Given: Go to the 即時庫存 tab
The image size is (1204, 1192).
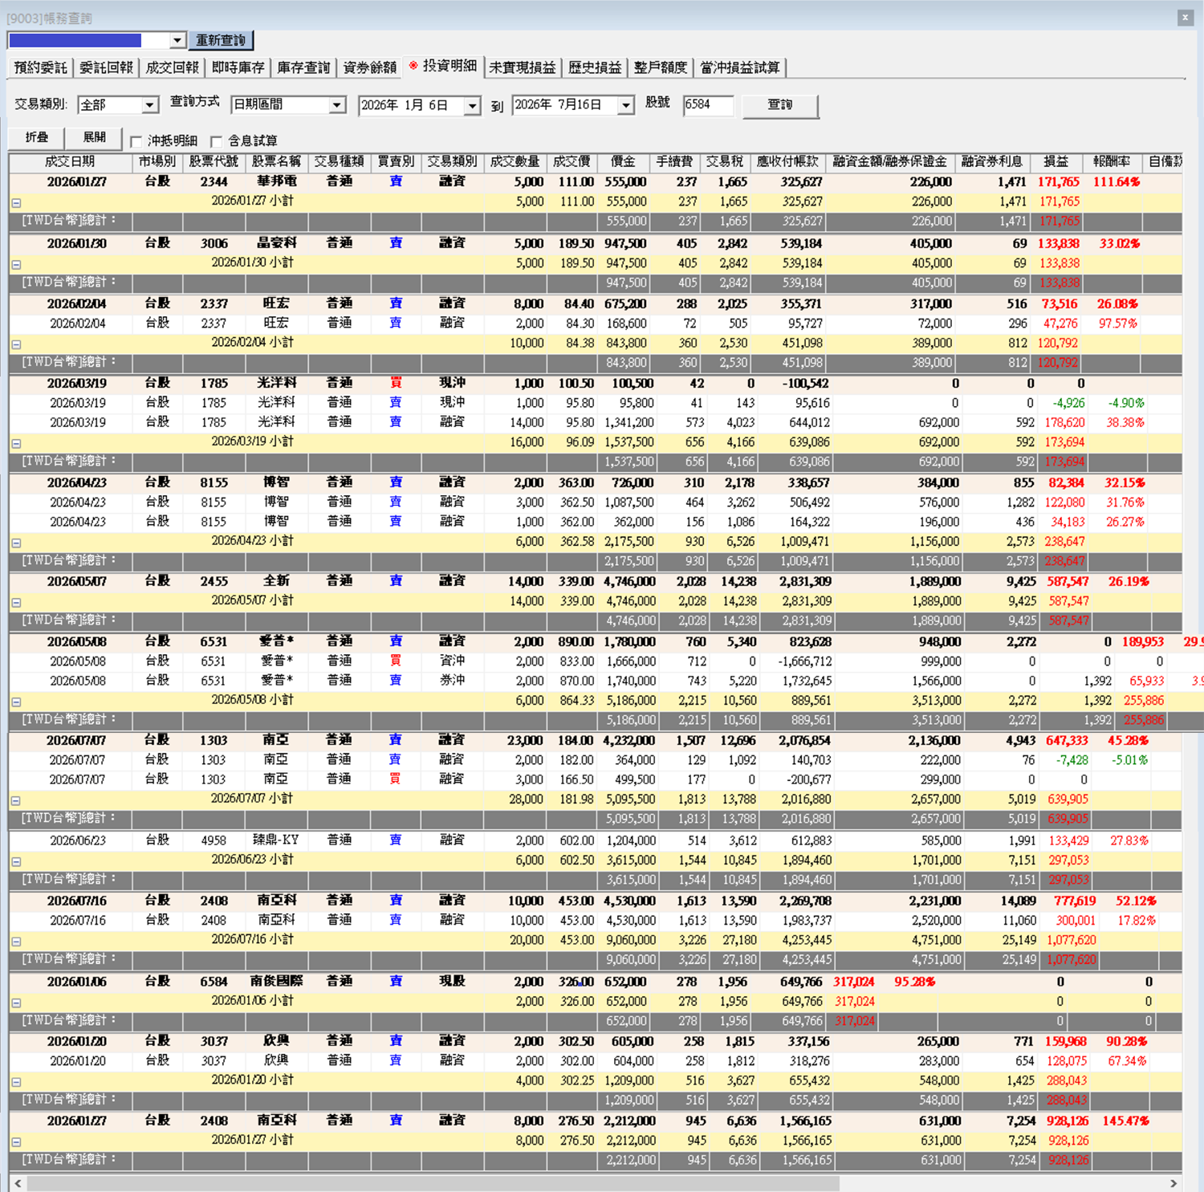Looking at the screenshot, I should [x=238, y=67].
